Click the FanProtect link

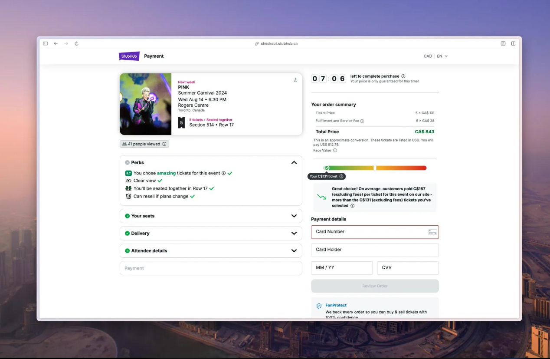pyautogui.click(x=337, y=305)
